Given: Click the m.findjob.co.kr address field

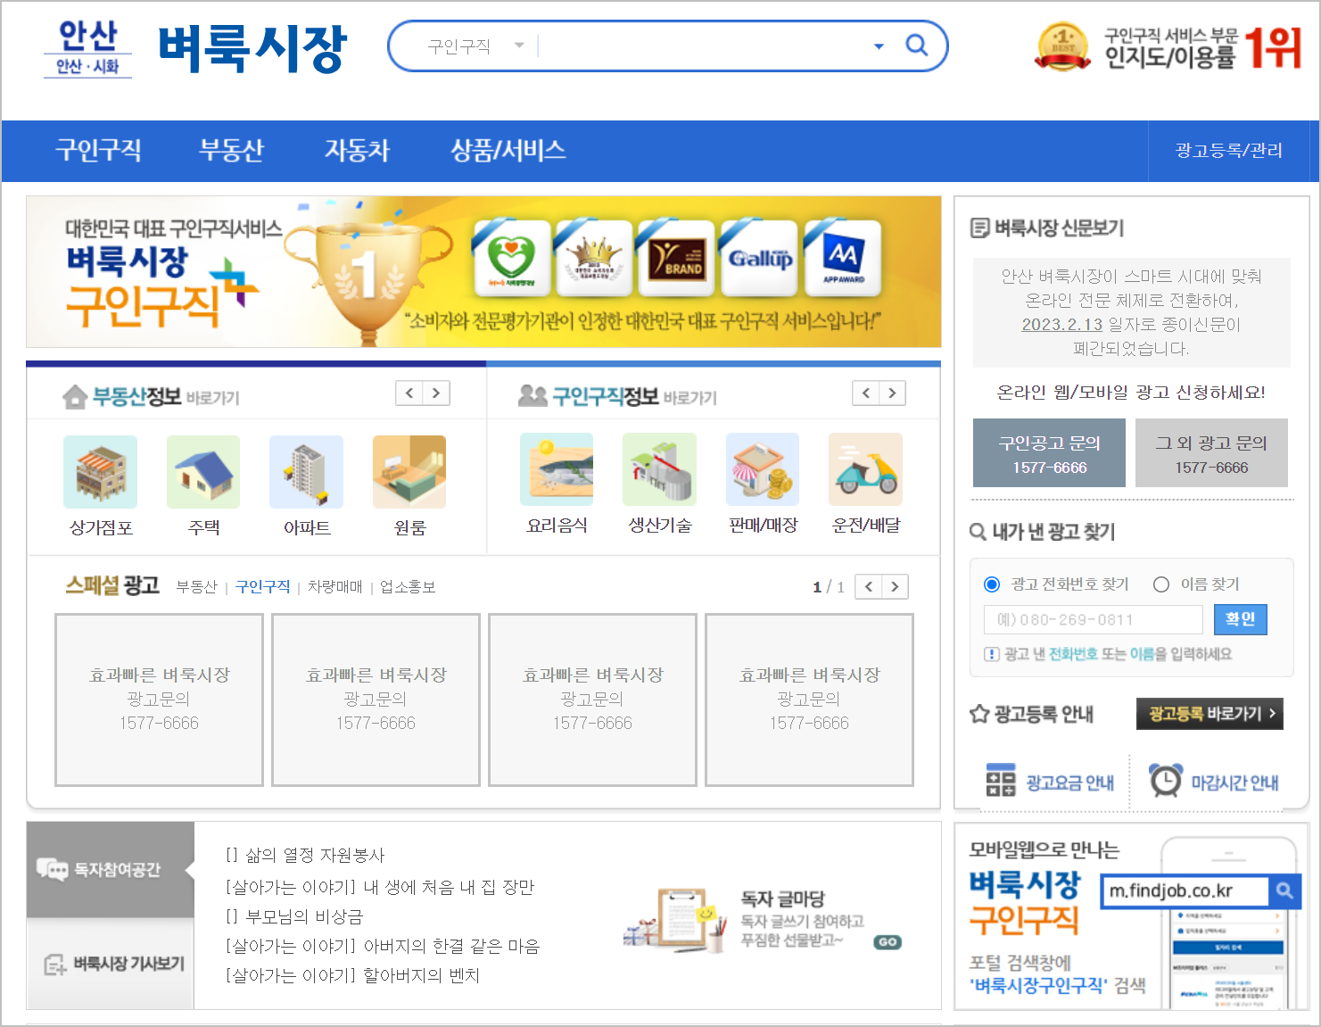Looking at the screenshot, I should click(1185, 890).
